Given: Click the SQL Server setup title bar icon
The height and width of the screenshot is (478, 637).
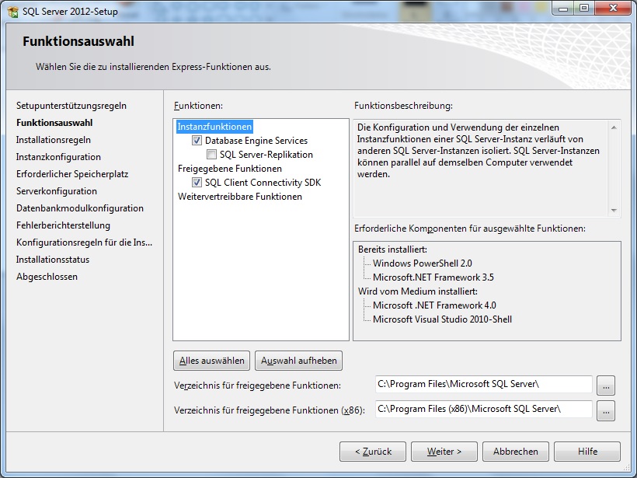Looking at the screenshot, I should click(12, 12).
